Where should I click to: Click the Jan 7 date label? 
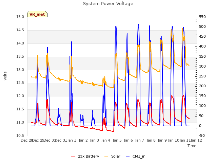click(140, 140)
